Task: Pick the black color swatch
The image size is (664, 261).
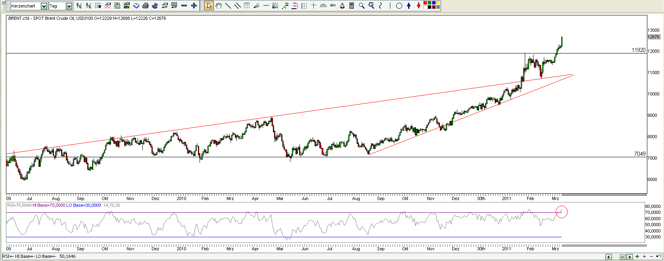Action: pyautogui.click(x=430, y=7)
